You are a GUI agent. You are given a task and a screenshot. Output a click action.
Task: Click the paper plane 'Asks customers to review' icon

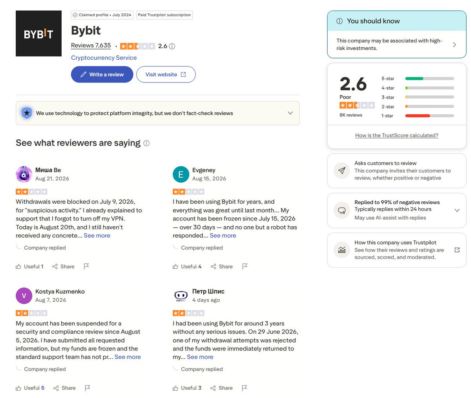click(341, 171)
